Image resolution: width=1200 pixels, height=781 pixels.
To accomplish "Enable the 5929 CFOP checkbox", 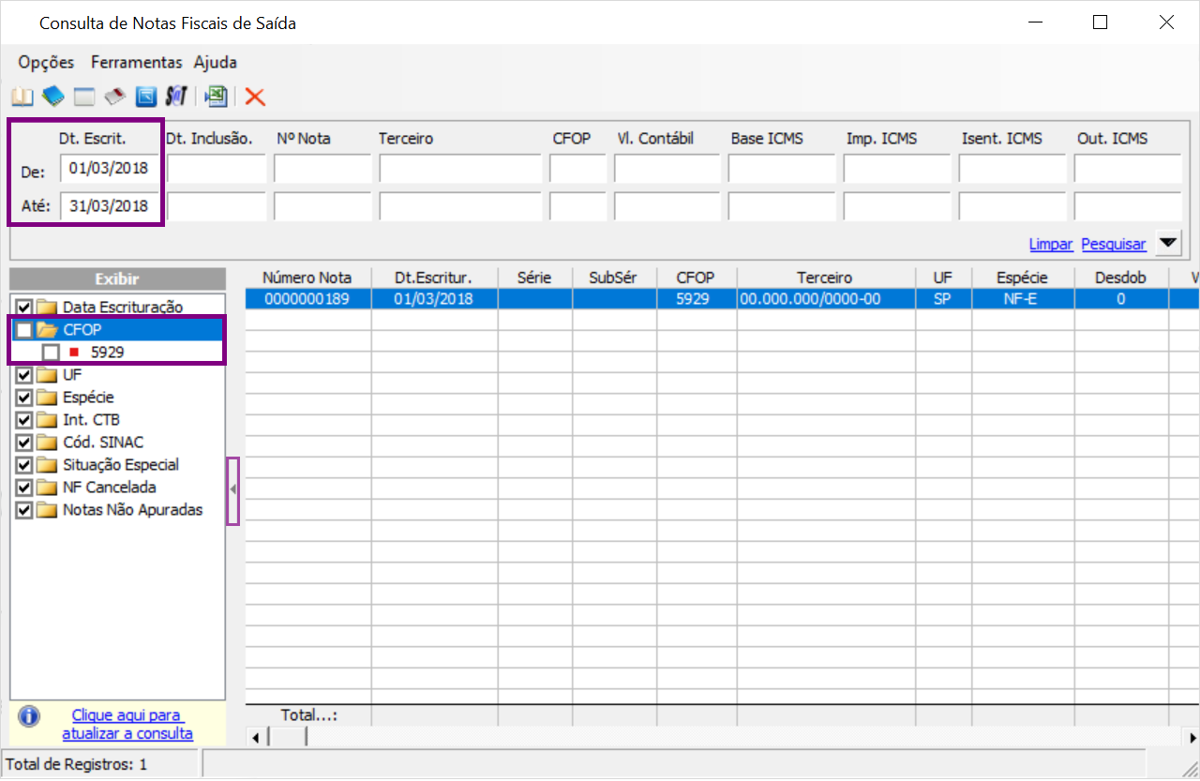I will [51, 353].
